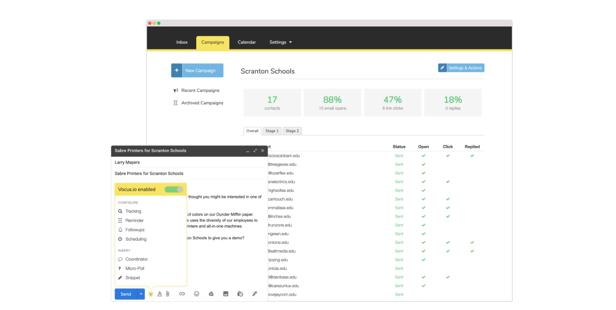
Task: Select Micro-Poll from the Insert list
Action: click(x=135, y=268)
